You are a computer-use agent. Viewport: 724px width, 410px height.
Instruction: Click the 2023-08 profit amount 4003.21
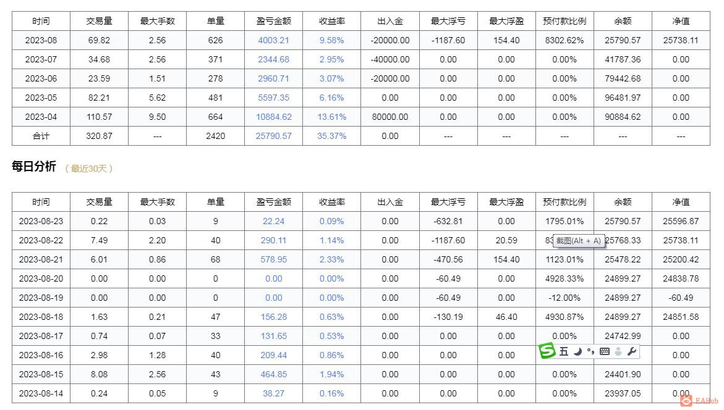273,40
